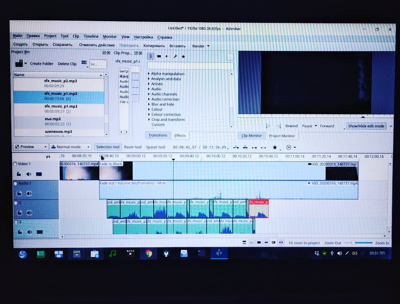Click the favorite effects star in timeline toolbar

275,147
